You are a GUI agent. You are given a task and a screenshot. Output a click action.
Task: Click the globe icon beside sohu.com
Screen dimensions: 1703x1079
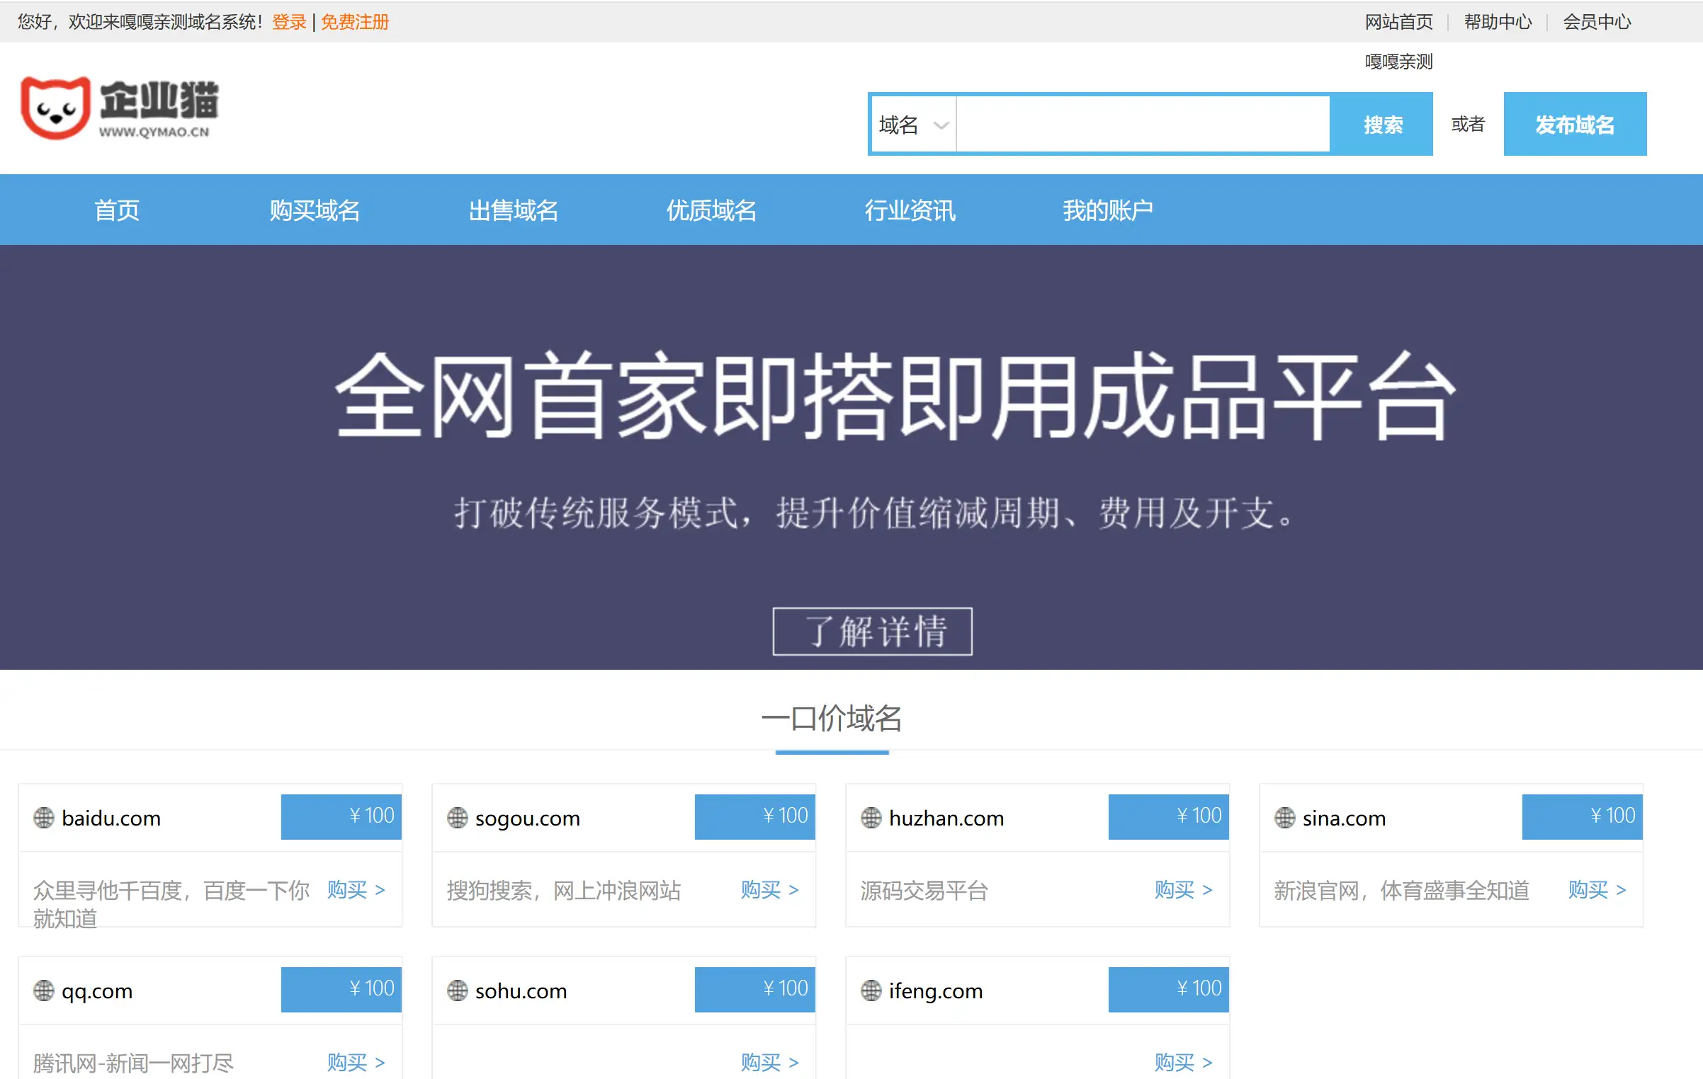tap(458, 990)
